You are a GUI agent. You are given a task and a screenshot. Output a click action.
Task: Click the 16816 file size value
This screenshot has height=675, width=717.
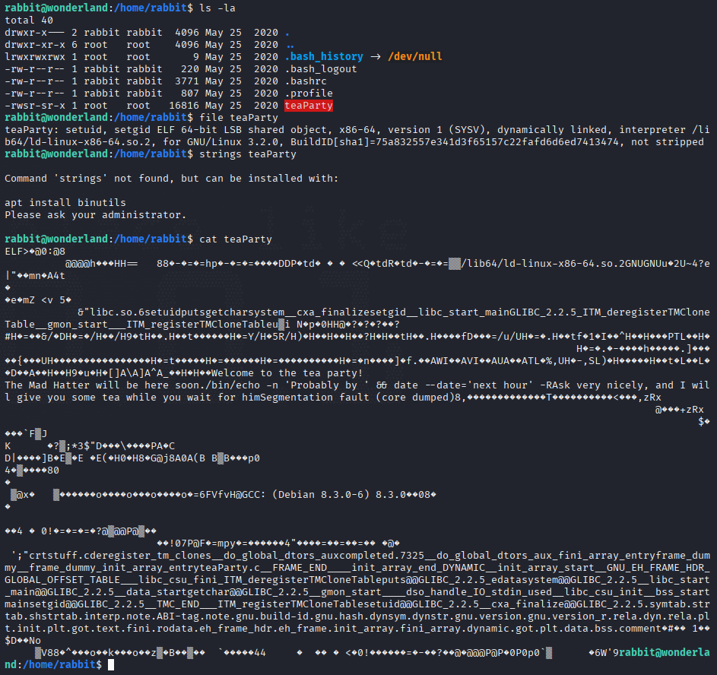point(184,106)
